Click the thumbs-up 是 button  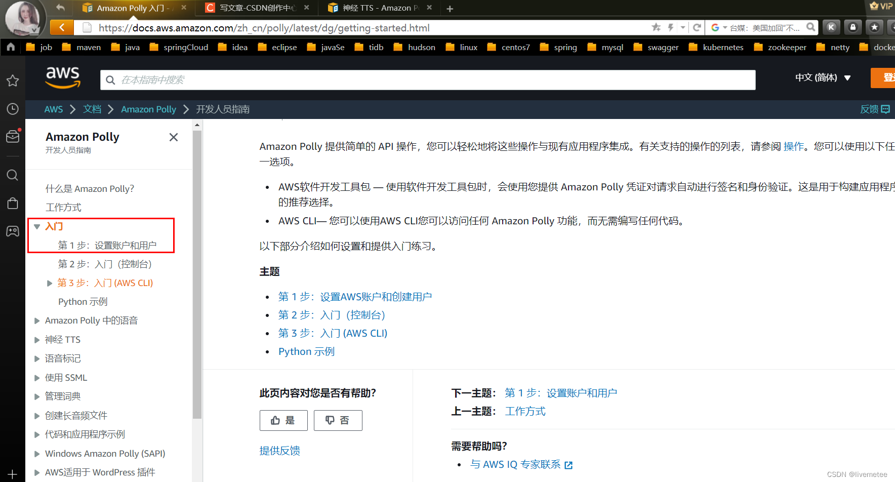[283, 420]
